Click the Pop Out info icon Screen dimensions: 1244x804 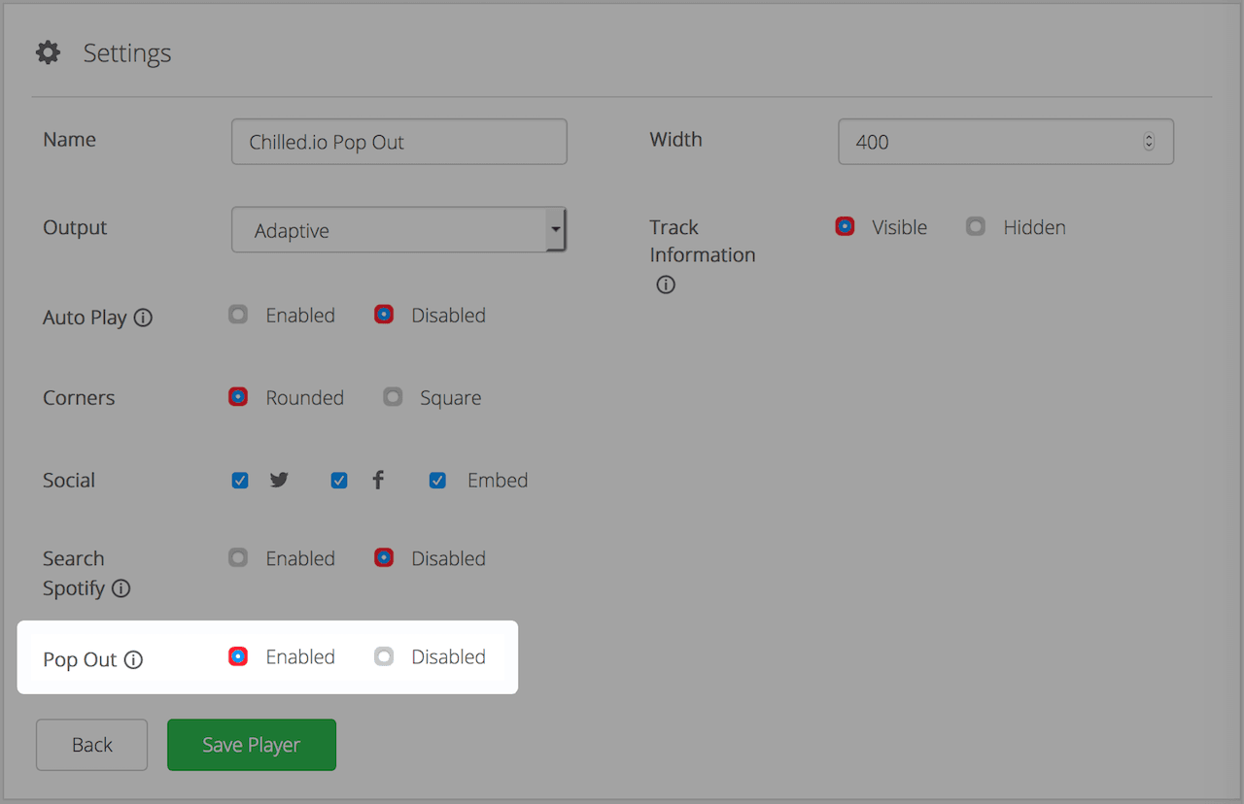tap(133, 660)
